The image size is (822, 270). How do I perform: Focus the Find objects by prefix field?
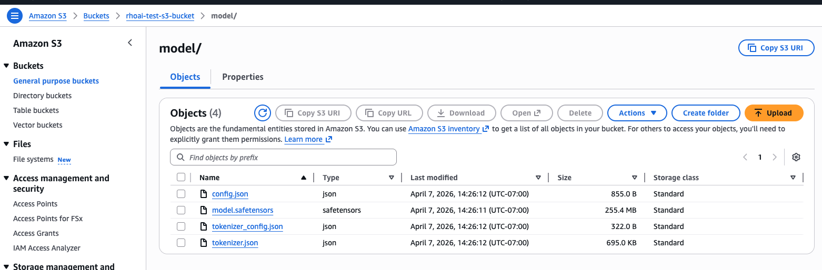point(283,157)
